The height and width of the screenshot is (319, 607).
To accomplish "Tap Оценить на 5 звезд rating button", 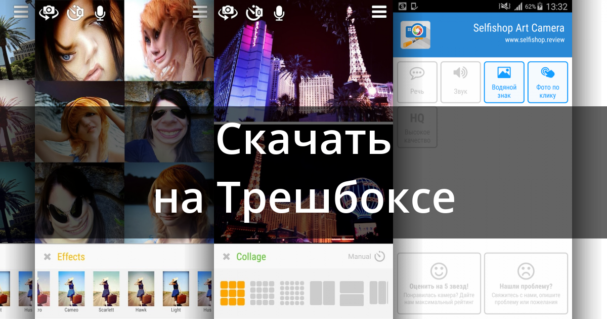I will click(x=439, y=284).
